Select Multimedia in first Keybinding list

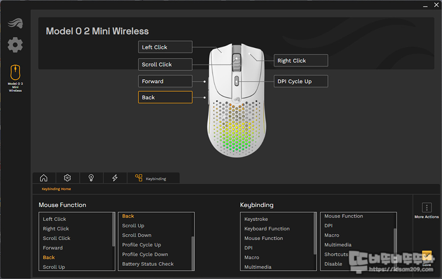point(258,267)
